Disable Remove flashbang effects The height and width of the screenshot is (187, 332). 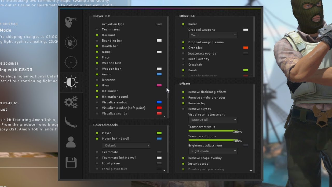(183, 92)
